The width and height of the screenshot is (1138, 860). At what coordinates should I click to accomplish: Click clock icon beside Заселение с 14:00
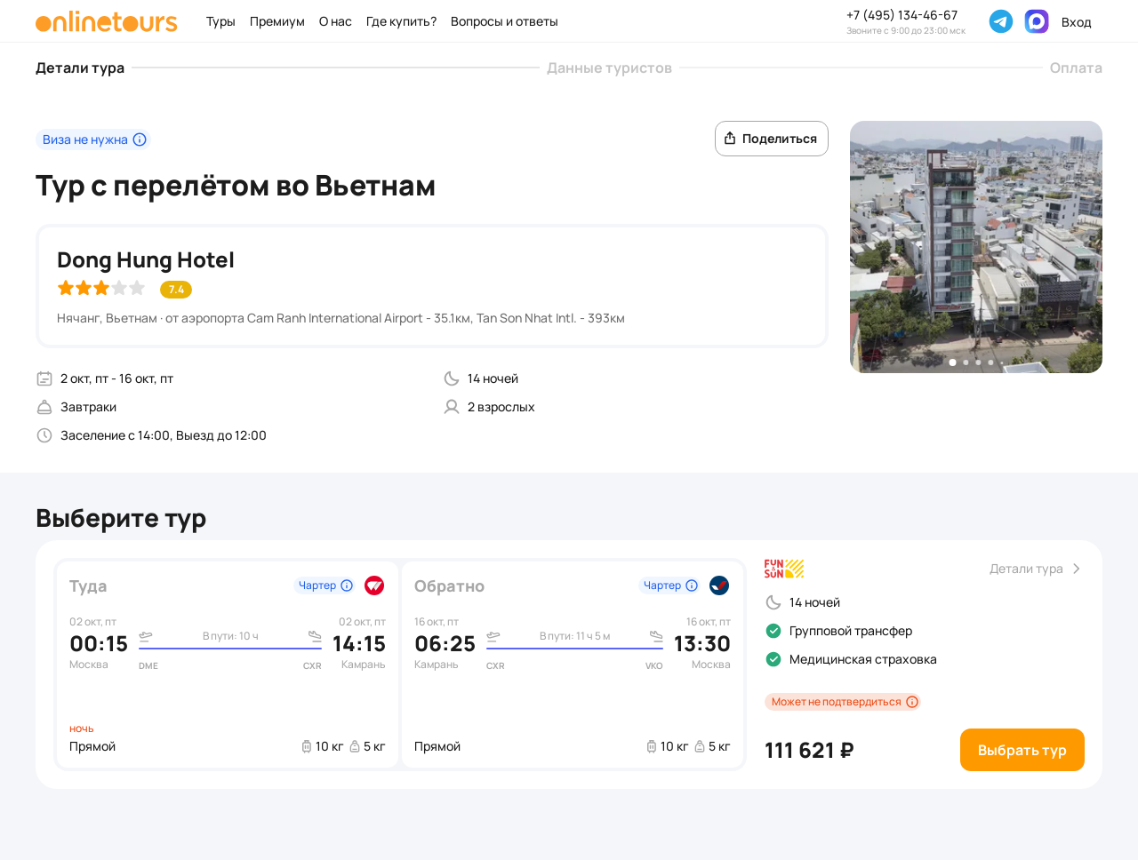pyautogui.click(x=44, y=435)
